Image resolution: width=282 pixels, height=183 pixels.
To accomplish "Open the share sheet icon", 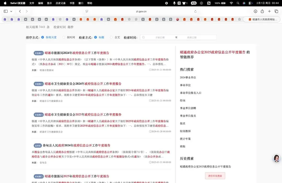I will [262, 11].
